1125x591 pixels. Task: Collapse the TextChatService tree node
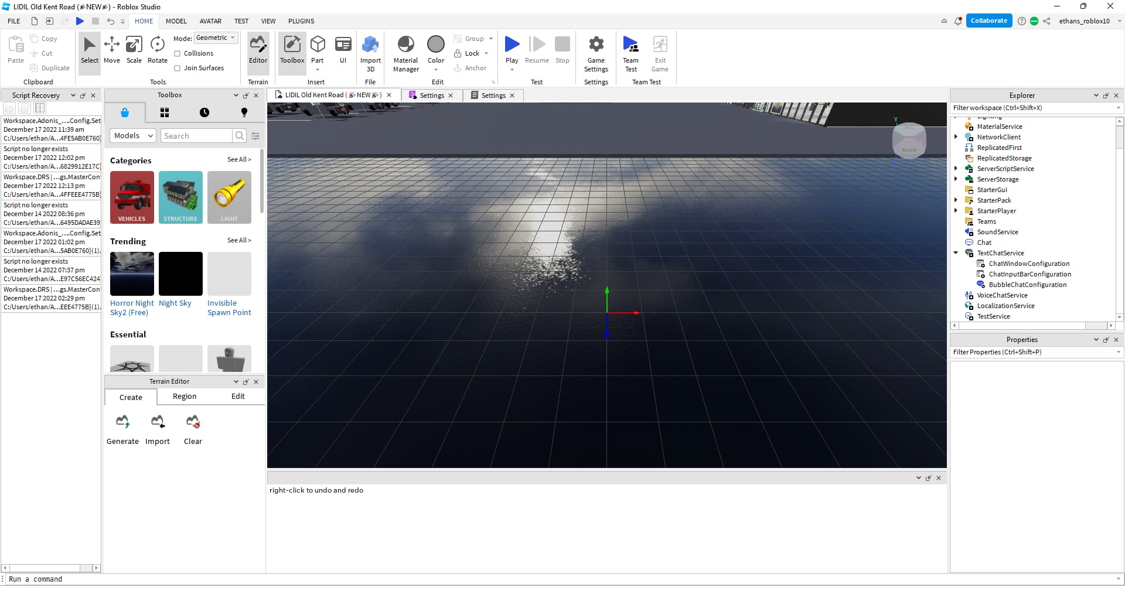(956, 253)
